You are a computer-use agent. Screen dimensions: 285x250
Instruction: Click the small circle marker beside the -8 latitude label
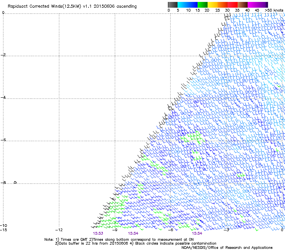15,182
